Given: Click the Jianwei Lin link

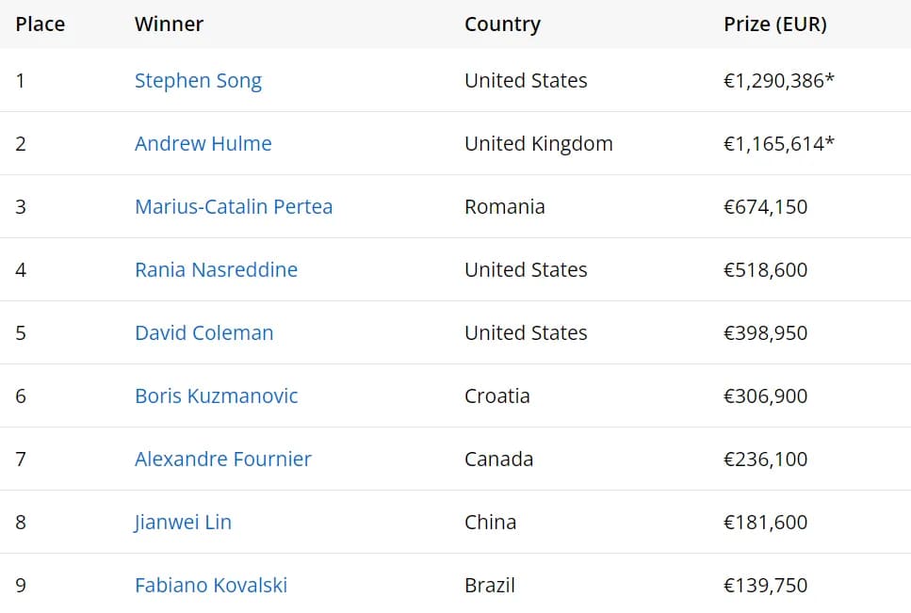Looking at the screenshot, I should click(183, 522).
